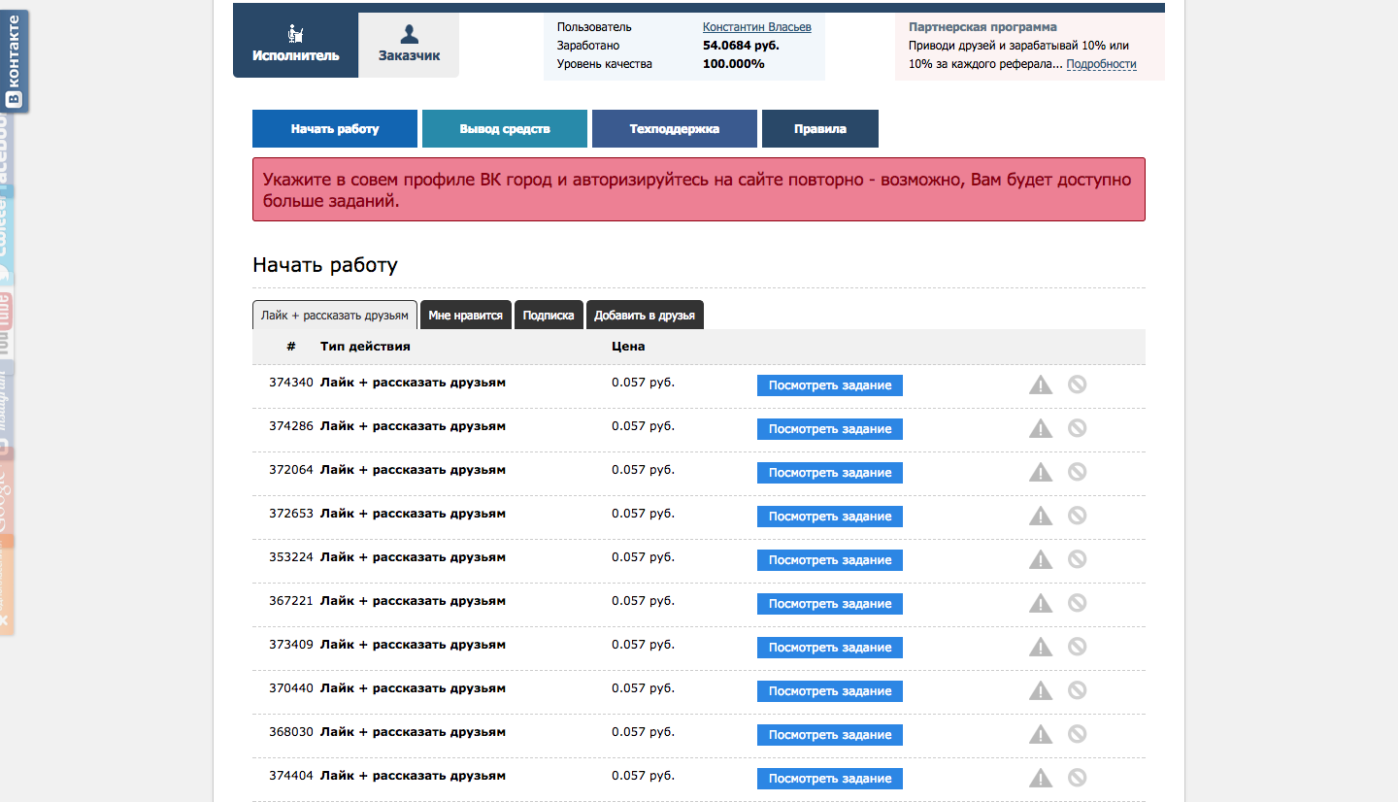
Task: Report task 374340 with the warning icon
Action: [1041, 385]
